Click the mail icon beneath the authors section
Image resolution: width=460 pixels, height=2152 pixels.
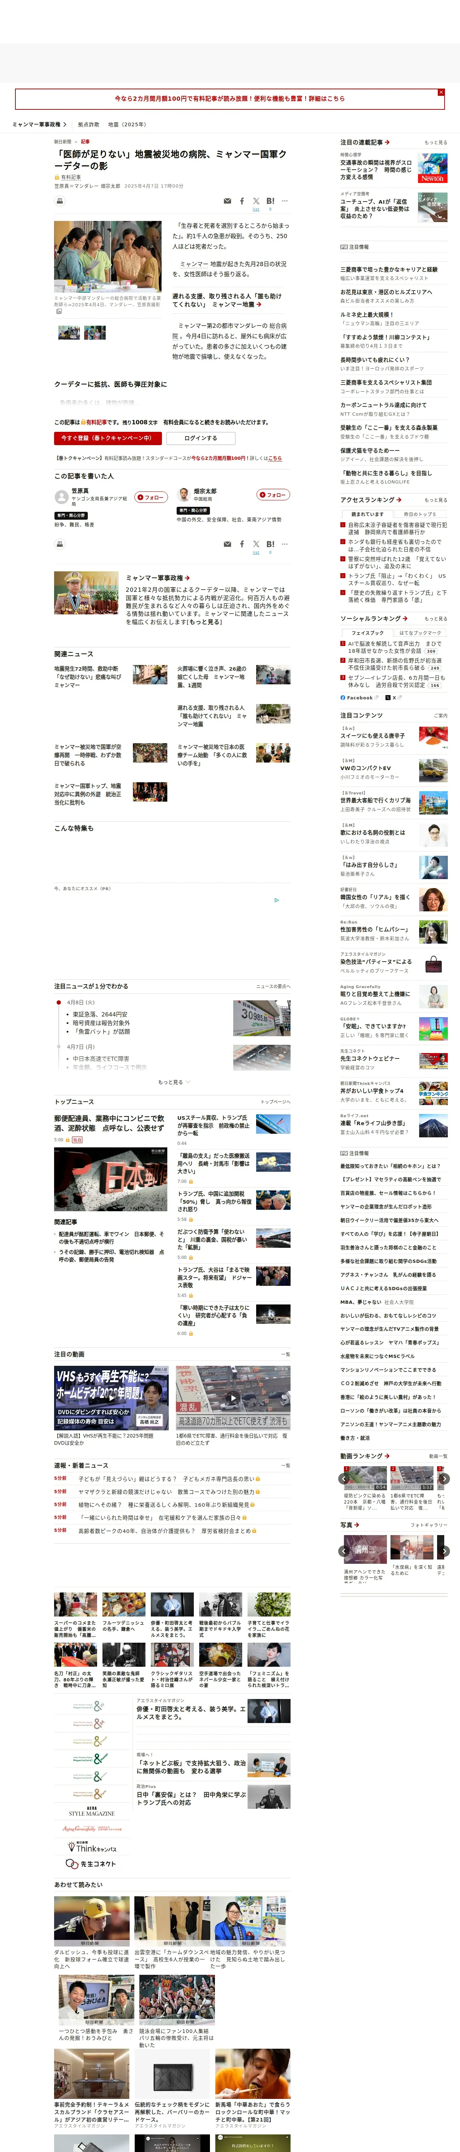point(227,544)
